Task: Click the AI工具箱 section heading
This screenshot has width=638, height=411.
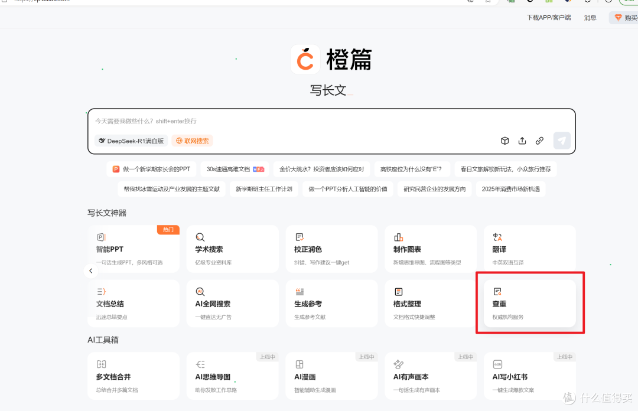Action: 103,340
